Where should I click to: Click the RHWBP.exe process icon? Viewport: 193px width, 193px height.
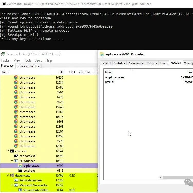16,161
